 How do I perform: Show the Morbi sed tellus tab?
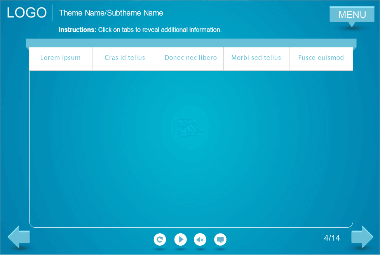click(256, 58)
